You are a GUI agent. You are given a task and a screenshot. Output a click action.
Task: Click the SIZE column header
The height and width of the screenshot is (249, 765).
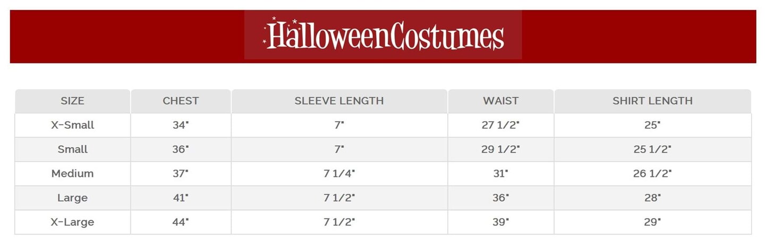coord(72,101)
